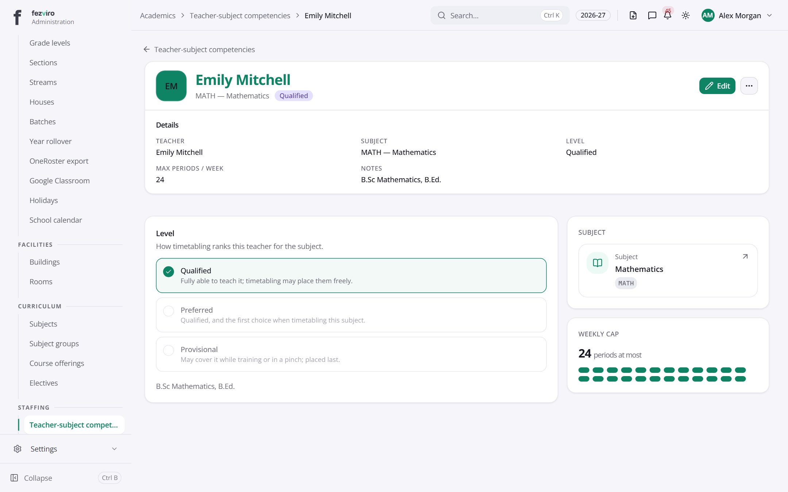The height and width of the screenshot is (492, 788).
Task: Open Teacher-subject competencies sidebar item
Action: tap(74, 425)
